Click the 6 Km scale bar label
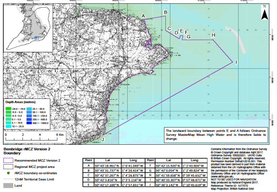Viewport: 277px width, 192px height. point(60,134)
